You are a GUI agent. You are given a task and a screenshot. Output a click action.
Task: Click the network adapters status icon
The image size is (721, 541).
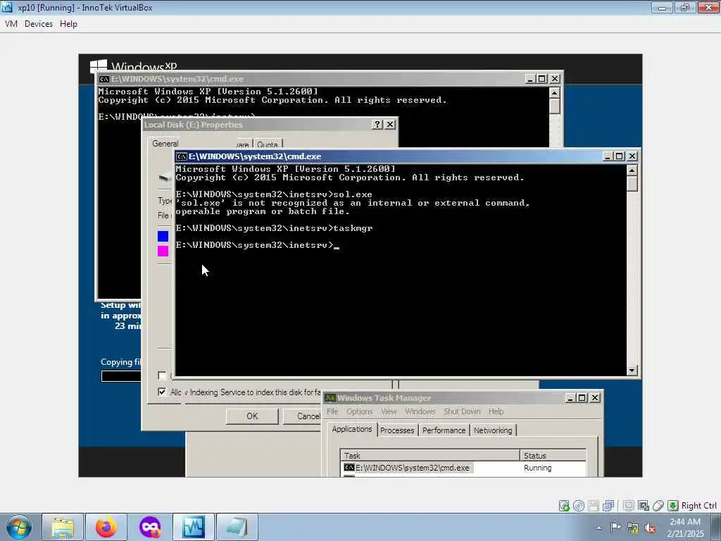click(x=608, y=506)
